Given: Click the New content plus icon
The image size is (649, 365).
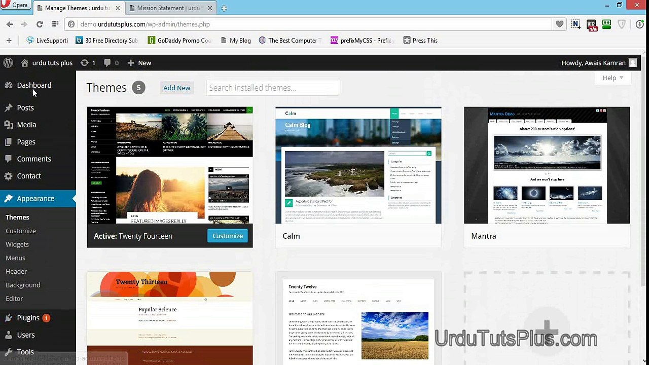Looking at the screenshot, I should pyautogui.click(x=131, y=63).
